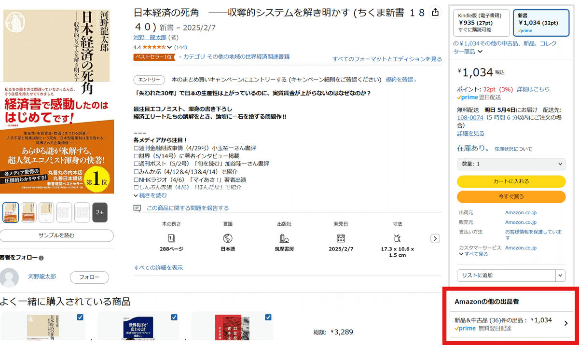Open the 数量 quantity dropdown
This screenshot has width=579, height=345.
[511, 164]
